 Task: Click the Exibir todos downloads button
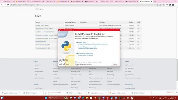[170, 93]
